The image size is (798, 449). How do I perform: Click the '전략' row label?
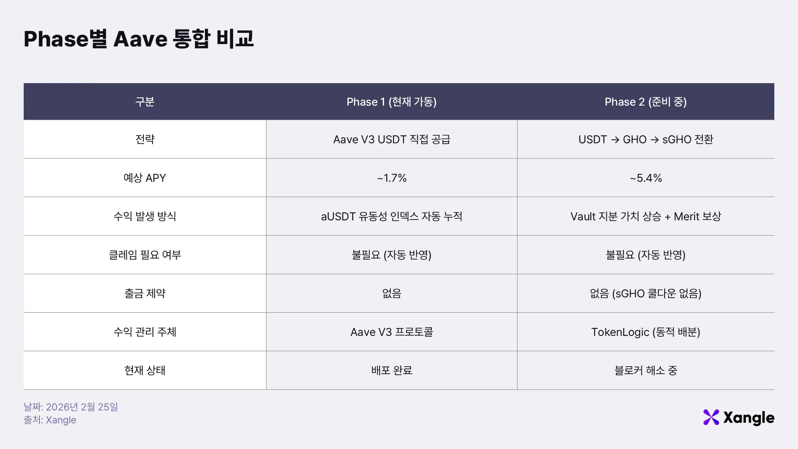[x=145, y=139]
